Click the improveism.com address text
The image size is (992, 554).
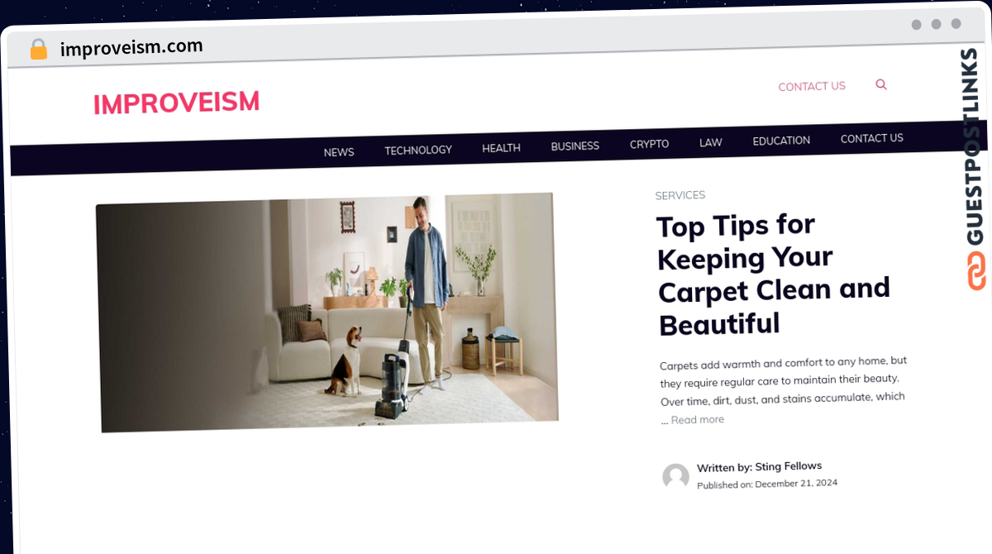[131, 47]
